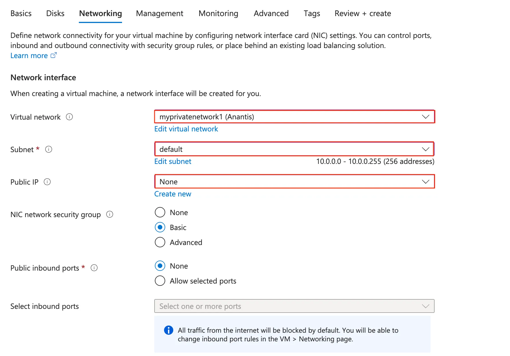The height and width of the screenshot is (356, 510).
Task: Select the None public inbound ports radio
Action: tap(160, 266)
